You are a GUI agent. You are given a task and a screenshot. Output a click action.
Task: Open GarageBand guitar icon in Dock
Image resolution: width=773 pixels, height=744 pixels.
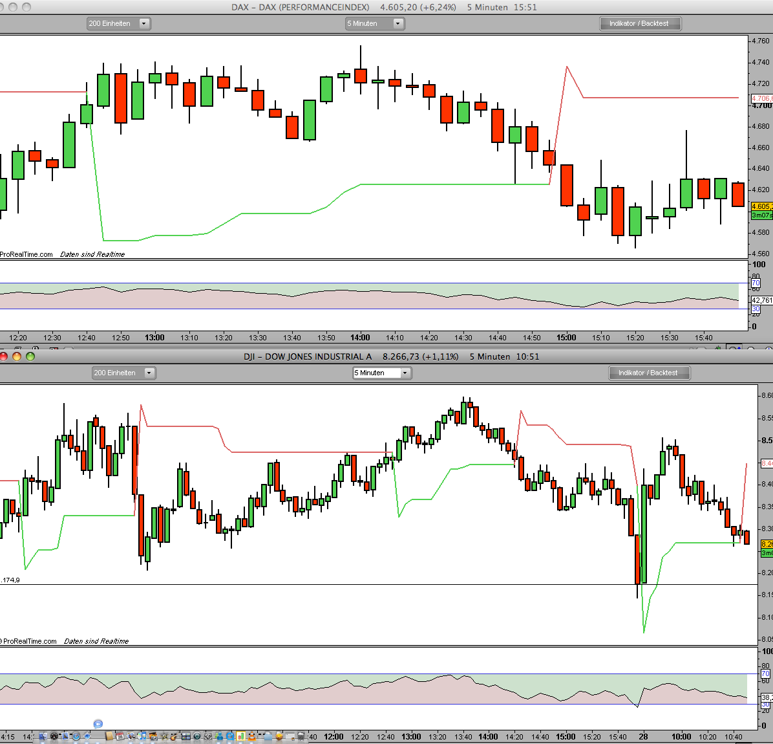[x=175, y=736]
